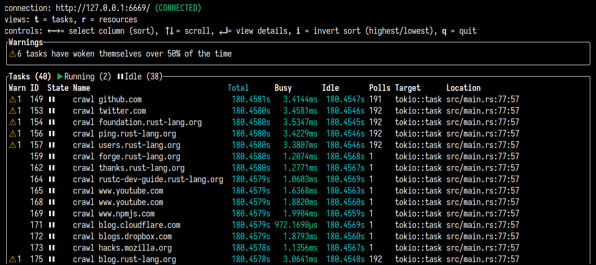This screenshot has width=596, height=265.
Task: Click idle state icon for task 153
Action: (x=51, y=111)
